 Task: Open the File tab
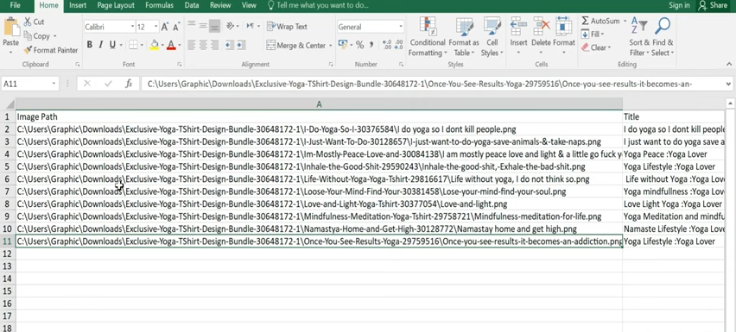15,5
